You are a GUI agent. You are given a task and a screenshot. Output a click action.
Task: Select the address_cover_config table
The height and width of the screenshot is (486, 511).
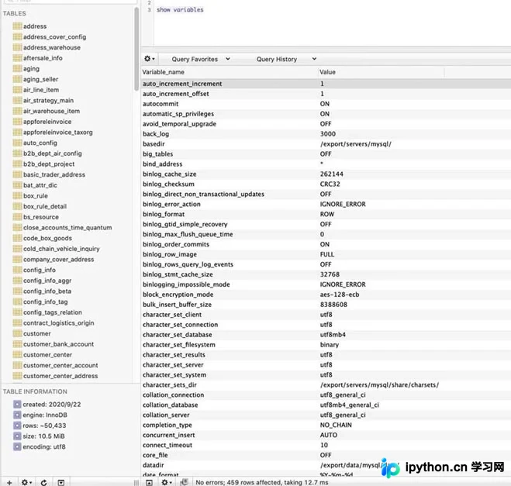[x=55, y=36]
